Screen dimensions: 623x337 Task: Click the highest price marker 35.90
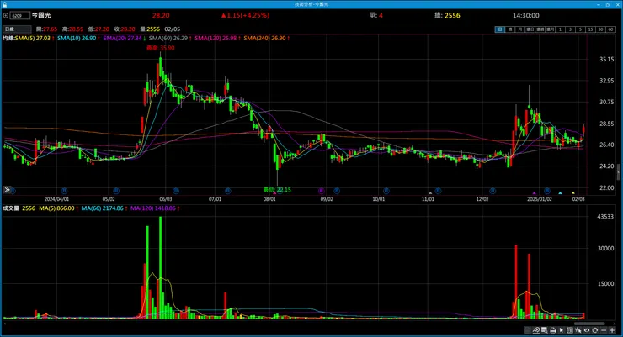tap(161, 48)
